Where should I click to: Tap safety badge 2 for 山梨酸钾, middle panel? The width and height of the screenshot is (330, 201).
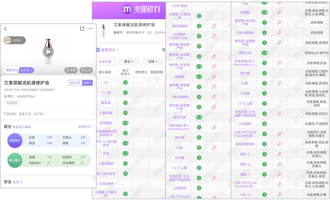(199, 188)
